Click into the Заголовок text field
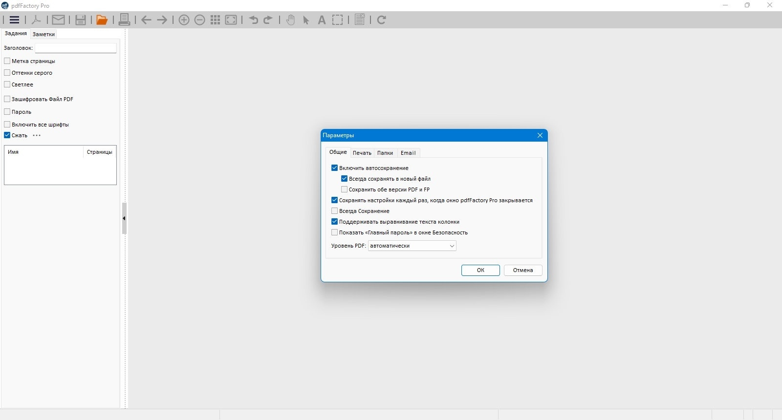The image size is (782, 420). point(76,48)
